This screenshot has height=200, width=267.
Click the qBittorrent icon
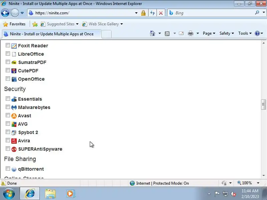(14, 169)
